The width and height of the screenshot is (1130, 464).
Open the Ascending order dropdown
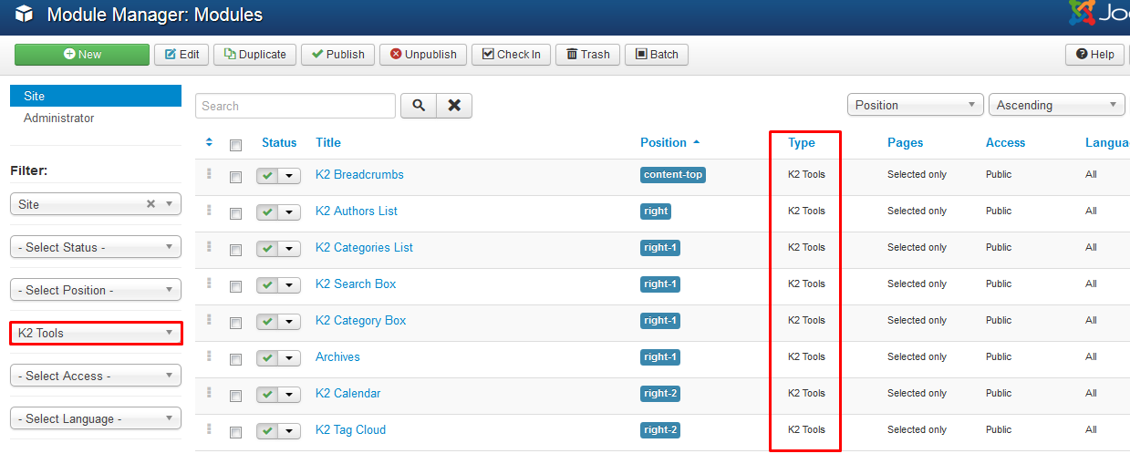pyautogui.click(x=1057, y=105)
